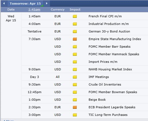The image size is (148, 121).
Task: Click orange impact icon for Empire State Manufacturing Index
Action: tap(75, 39)
